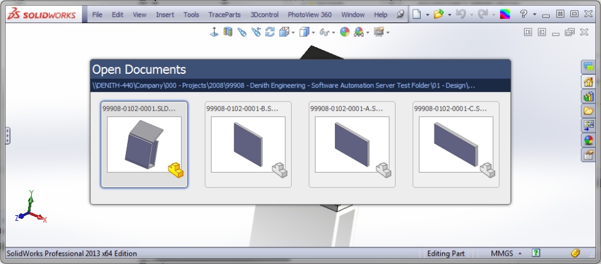Click the Display Style cube icon
The width and height of the screenshot is (601, 264).
coord(304,32)
